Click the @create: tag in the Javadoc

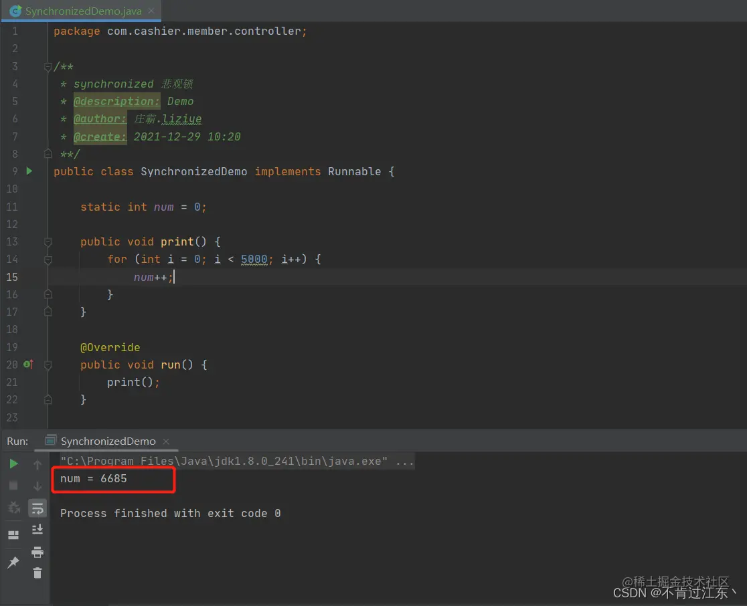point(100,136)
